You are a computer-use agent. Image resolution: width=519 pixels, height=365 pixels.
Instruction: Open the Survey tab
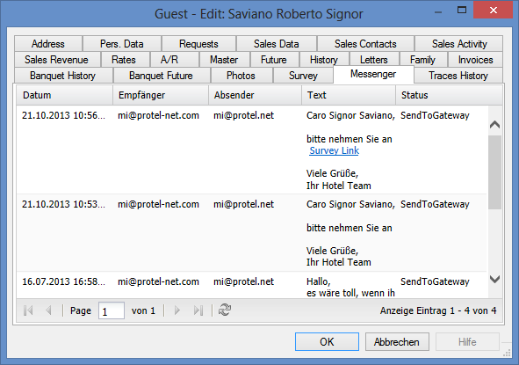(x=303, y=76)
